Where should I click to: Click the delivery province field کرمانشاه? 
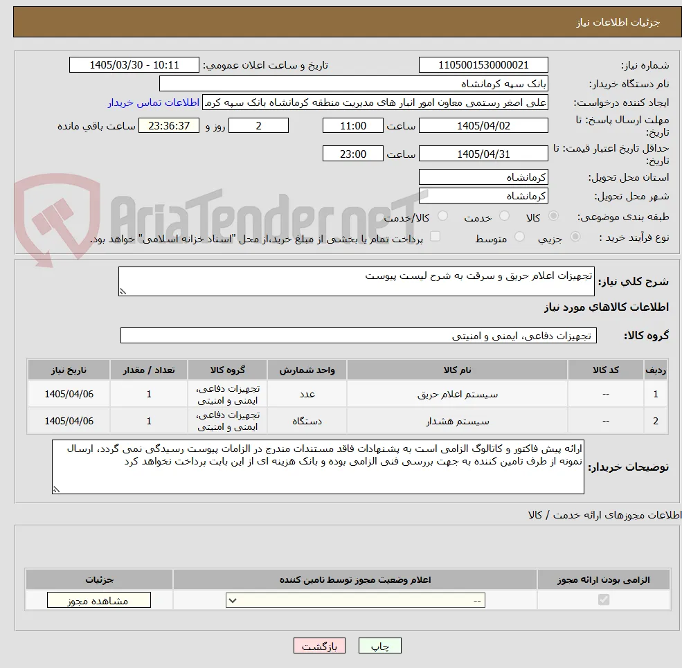coord(483,177)
